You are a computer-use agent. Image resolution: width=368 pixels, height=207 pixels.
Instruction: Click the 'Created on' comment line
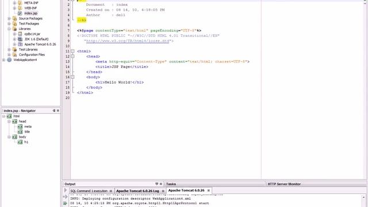click(x=125, y=10)
